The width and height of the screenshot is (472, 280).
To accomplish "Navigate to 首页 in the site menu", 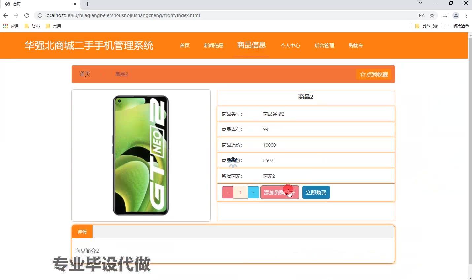I will click(x=185, y=46).
